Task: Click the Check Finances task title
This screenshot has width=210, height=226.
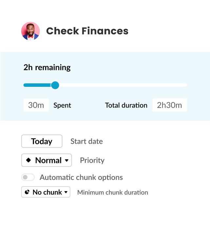Action: 87,31
